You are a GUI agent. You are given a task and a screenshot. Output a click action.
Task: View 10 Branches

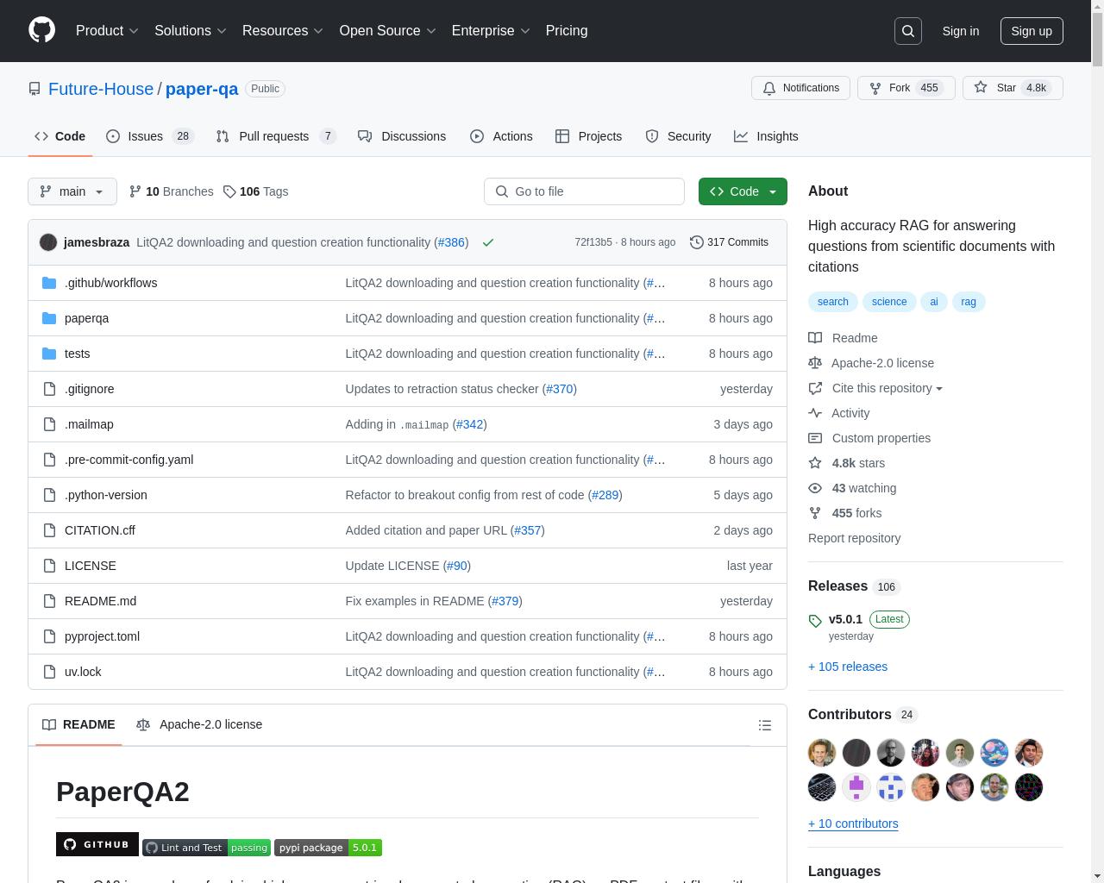[171, 191]
